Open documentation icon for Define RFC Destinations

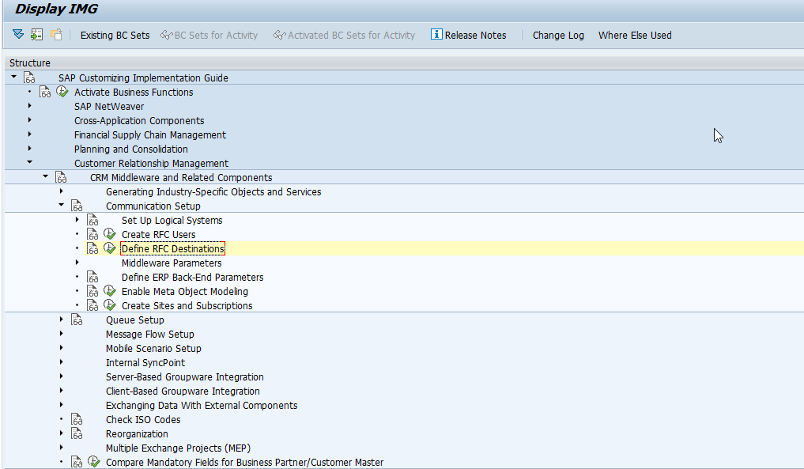[92, 248]
